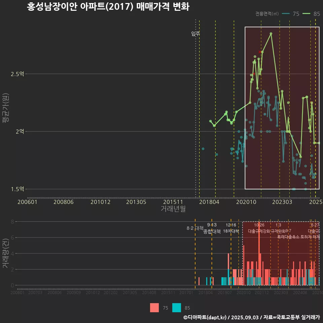The width and height of the screenshot is (323, 323).
Task: Click the 202303 label on the price chart axis
Action: pos(282,202)
